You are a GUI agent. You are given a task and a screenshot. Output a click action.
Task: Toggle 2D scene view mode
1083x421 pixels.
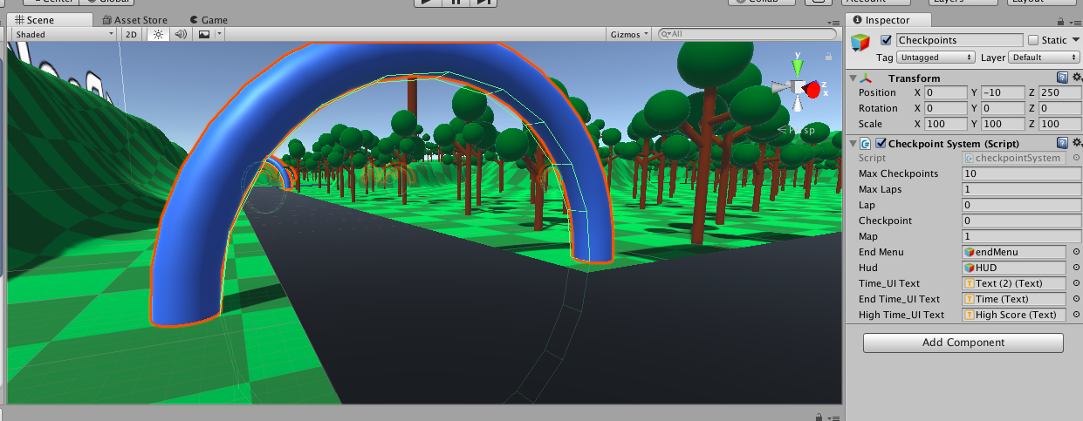click(131, 34)
